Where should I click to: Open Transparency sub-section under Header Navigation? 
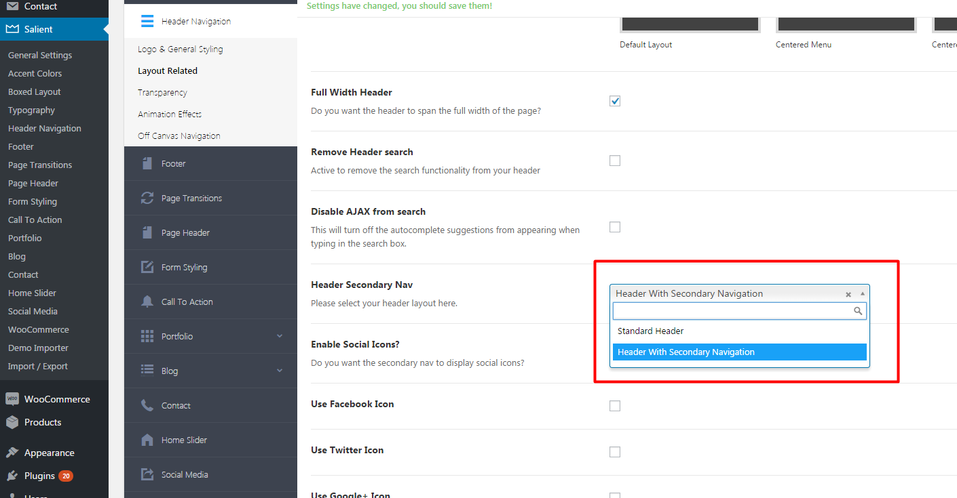pos(162,93)
